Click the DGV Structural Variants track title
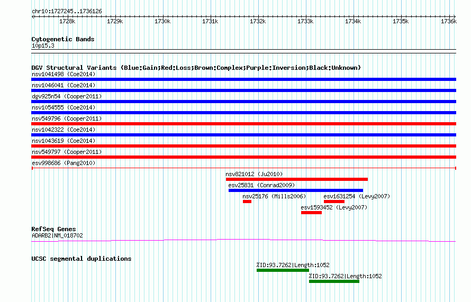The image size is (471, 302). [196, 68]
